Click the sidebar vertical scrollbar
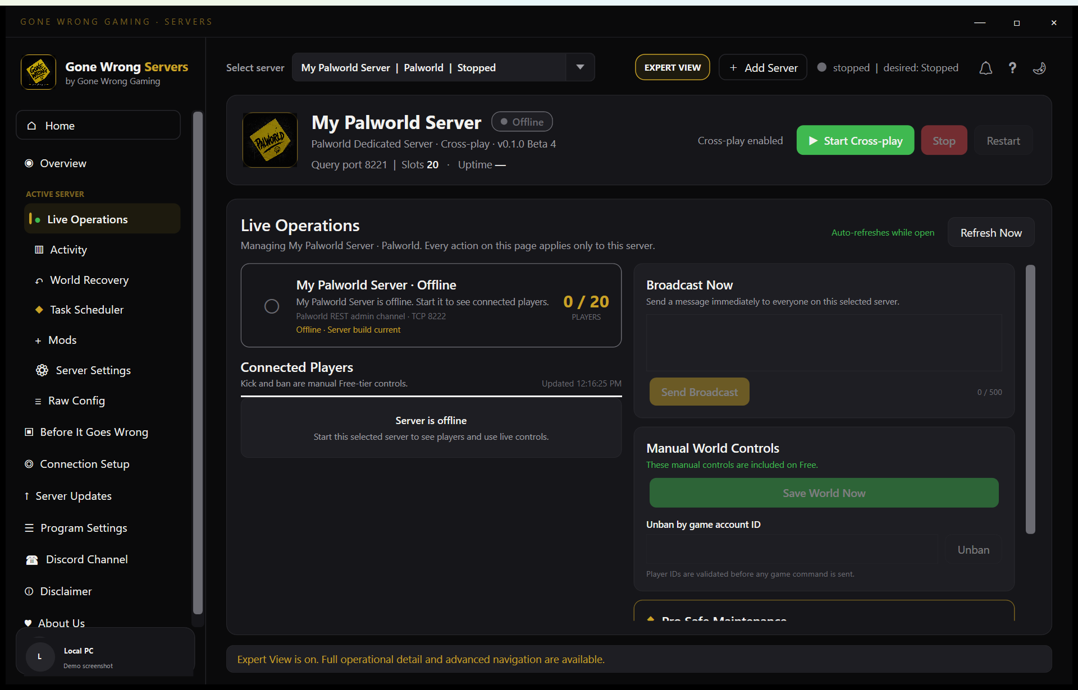1078x690 pixels. [198, 363]
